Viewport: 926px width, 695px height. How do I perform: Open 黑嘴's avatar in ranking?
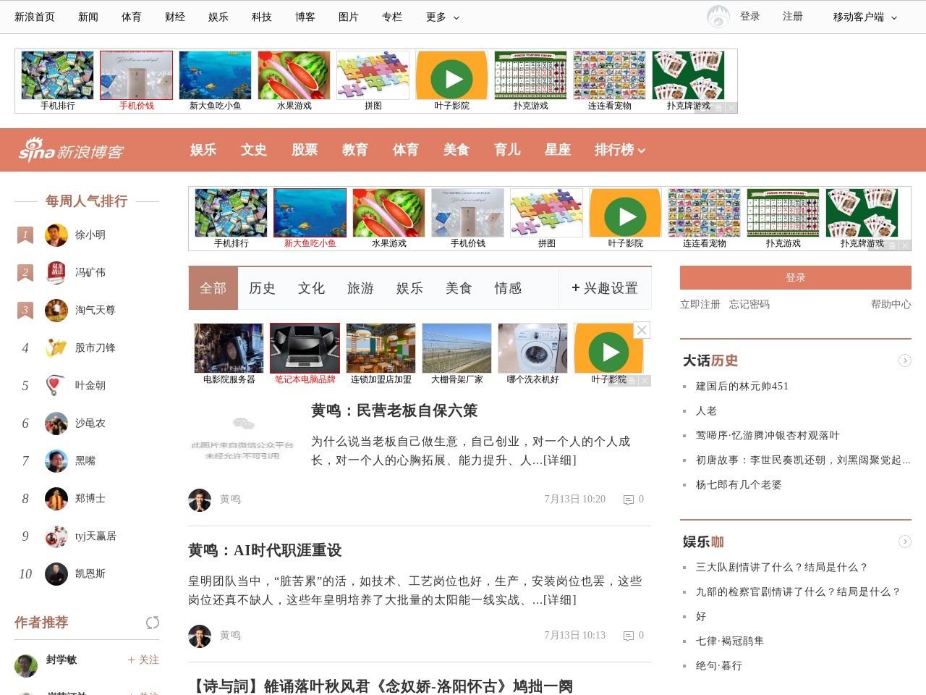point(56,461)
